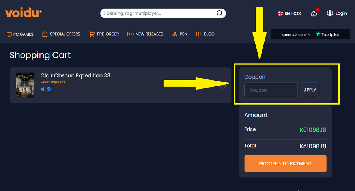Open the PC Games menu
355x191 pixels.
pyautogui.click(x=20, y=34)
